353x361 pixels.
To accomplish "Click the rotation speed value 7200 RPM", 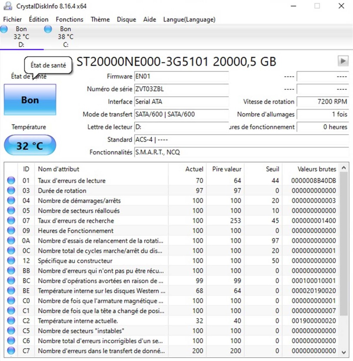I will tap(323, 102).
